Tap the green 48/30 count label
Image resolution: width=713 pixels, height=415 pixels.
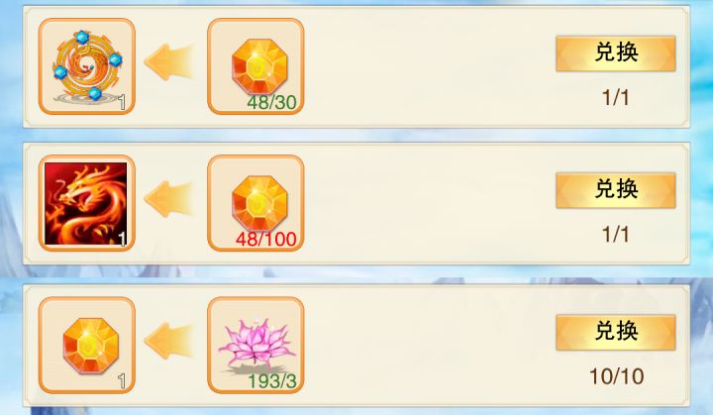pyautogui.click(x=272, y=102)
